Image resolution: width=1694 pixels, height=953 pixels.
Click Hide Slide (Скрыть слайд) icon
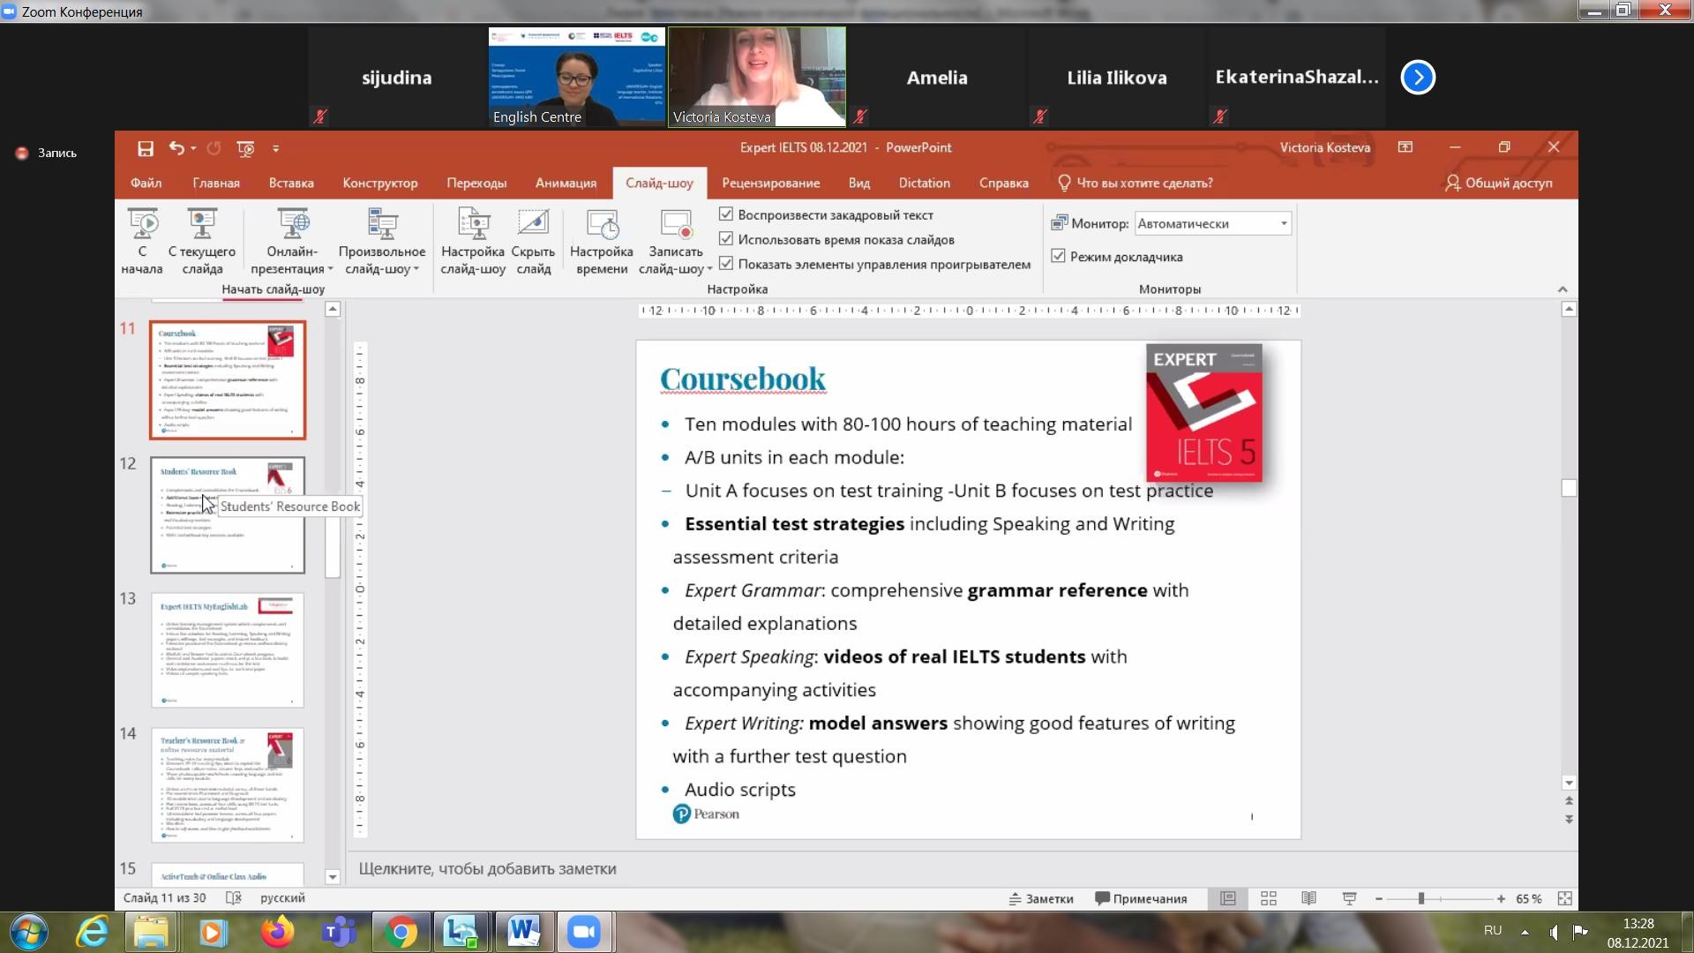pos(533,224)
